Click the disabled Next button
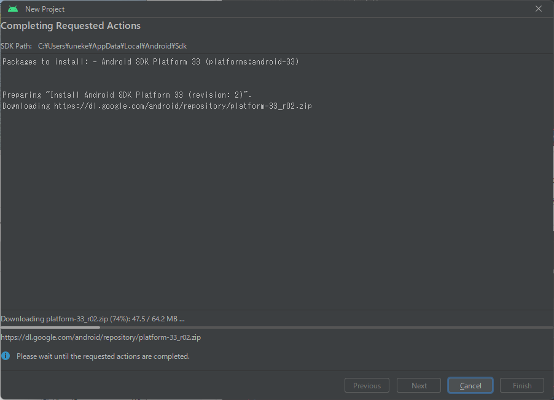This screenshot has width=554, height=400. coord(419,385)
